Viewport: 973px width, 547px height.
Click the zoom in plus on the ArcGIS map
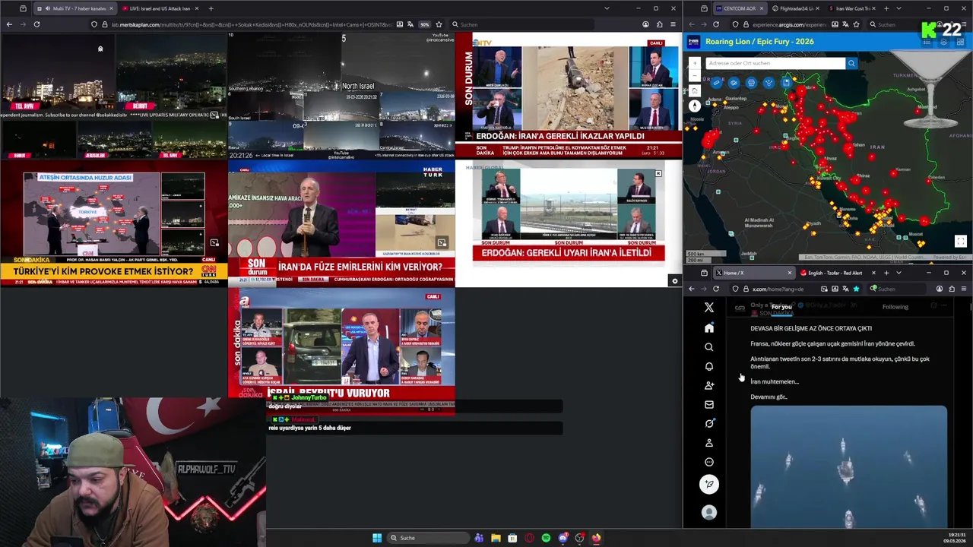[x=695, y=63]
